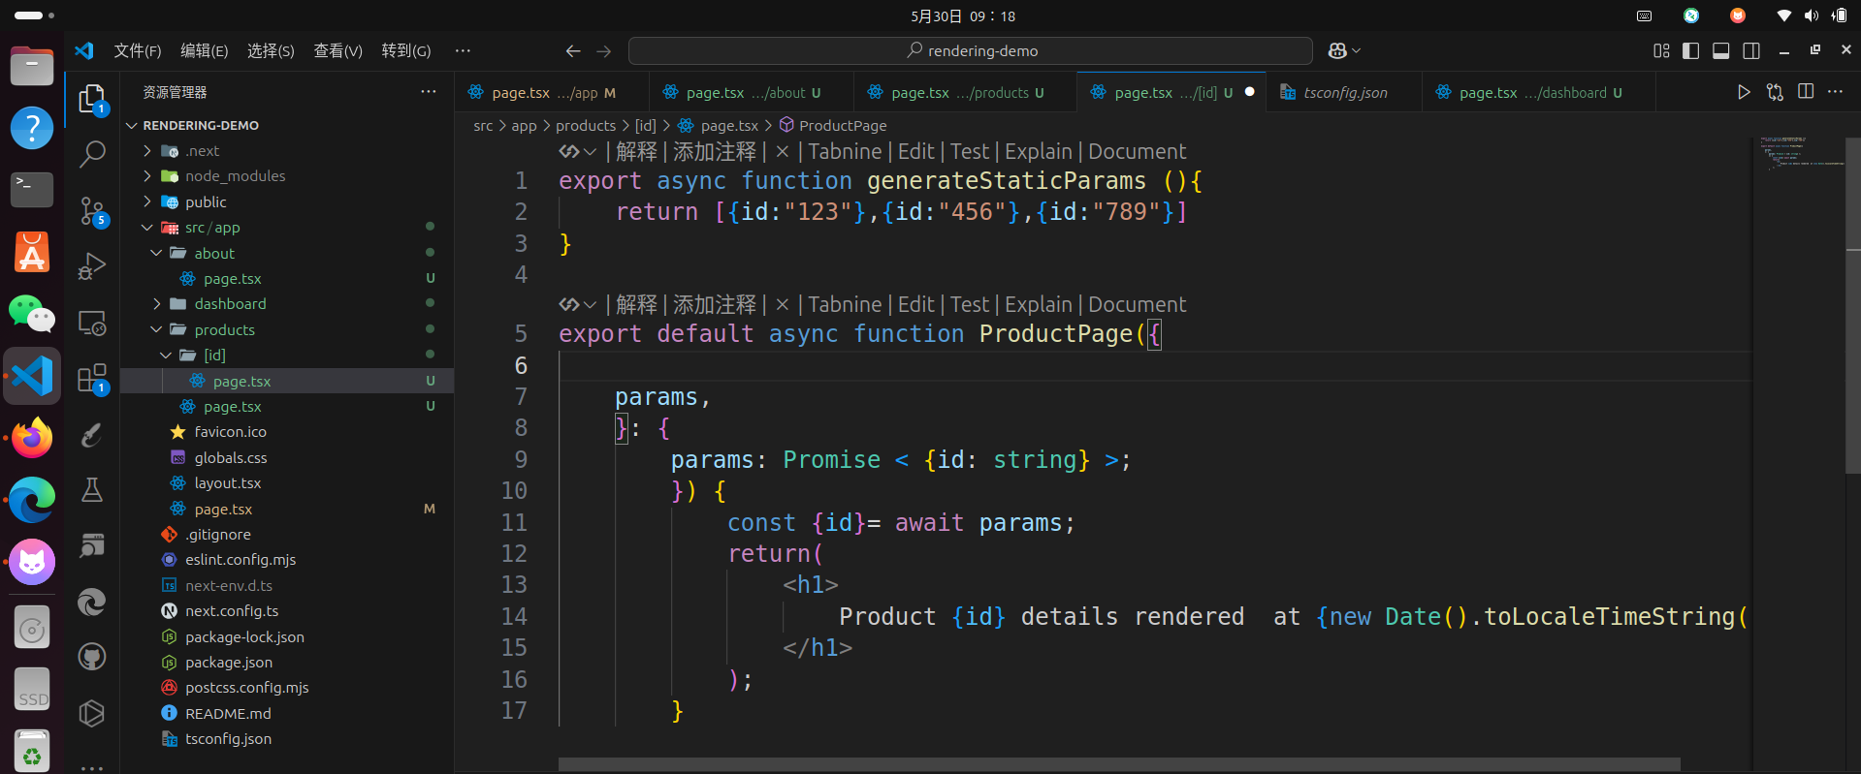This screenshot has height=774, width=1861.
Task: Toggle the primary side bar visibility
Action: pyautogui.click(x=1690, y=51)
